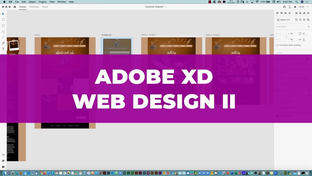The height and width of the screenshot is (176, 312).
Task: Click the Subtract boolean operation icon
Action: point(301,20)
